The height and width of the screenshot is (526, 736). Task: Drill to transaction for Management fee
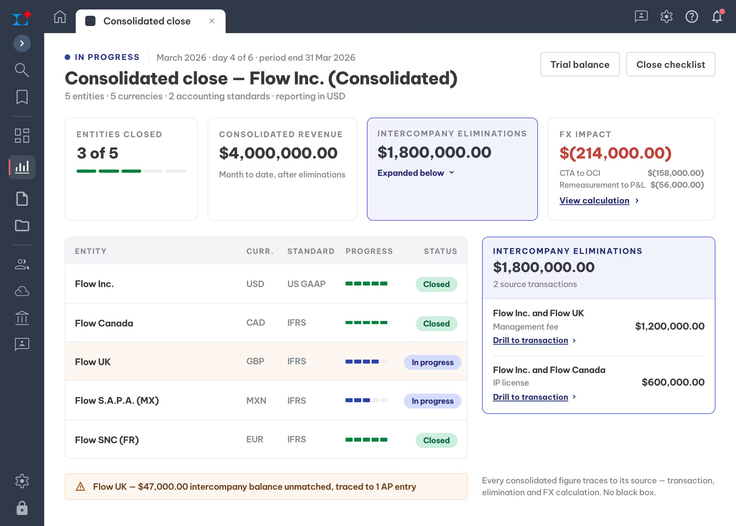tap(531, 340)
